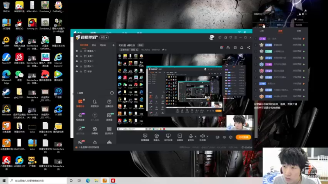Click the notification bell icon

pos(241,47)
